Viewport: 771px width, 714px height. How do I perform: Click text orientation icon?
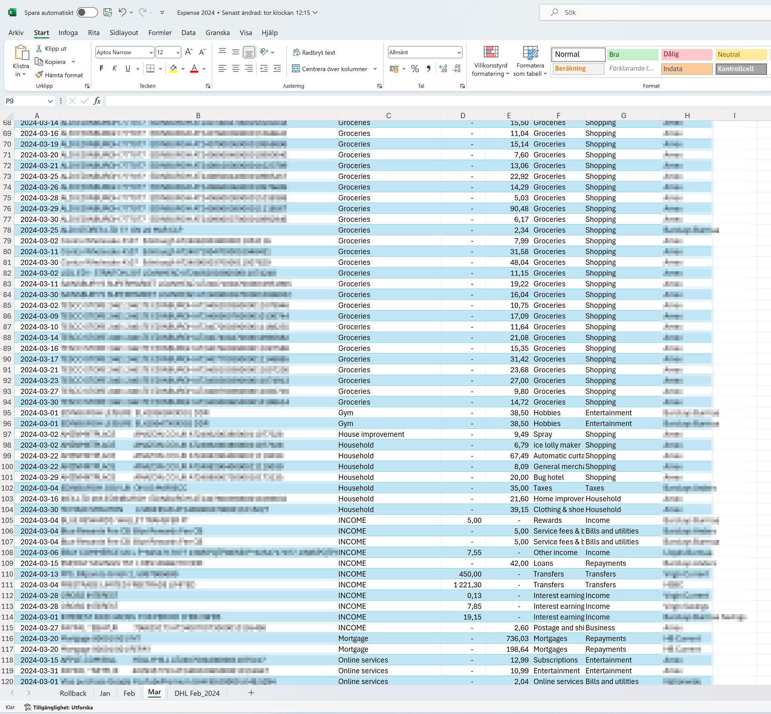pyautogui.click(x=264, y=52)
